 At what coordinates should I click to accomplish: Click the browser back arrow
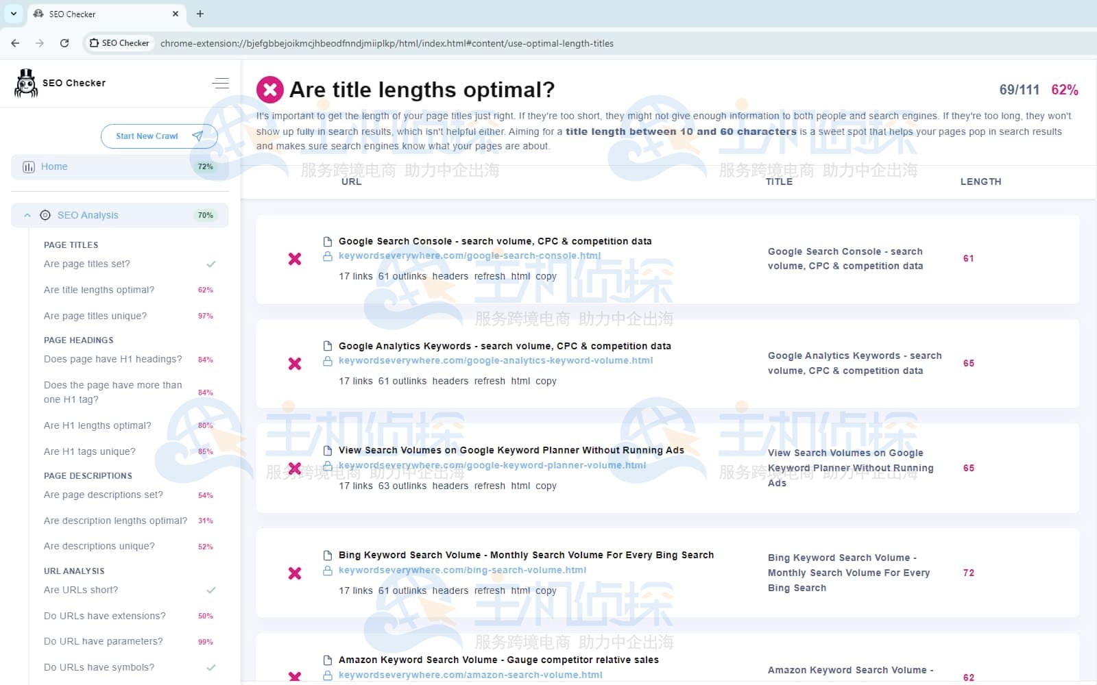click(15, 43)
